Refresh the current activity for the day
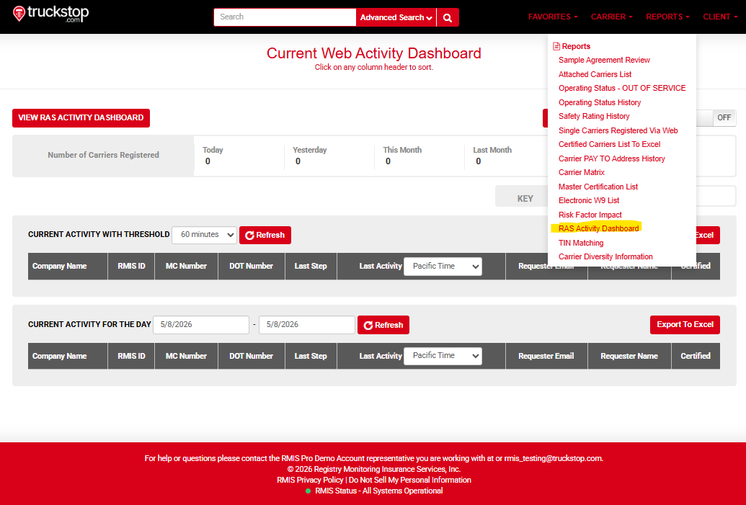 click(x=383, y=325)
